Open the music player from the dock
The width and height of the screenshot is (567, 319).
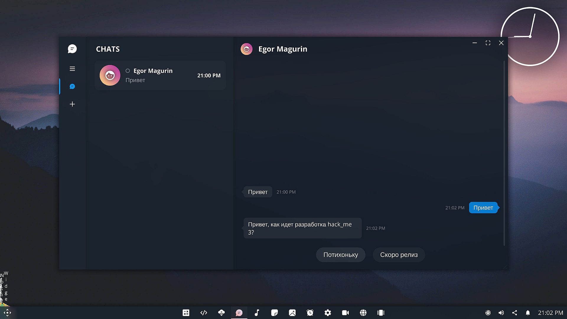click(257, 313)
